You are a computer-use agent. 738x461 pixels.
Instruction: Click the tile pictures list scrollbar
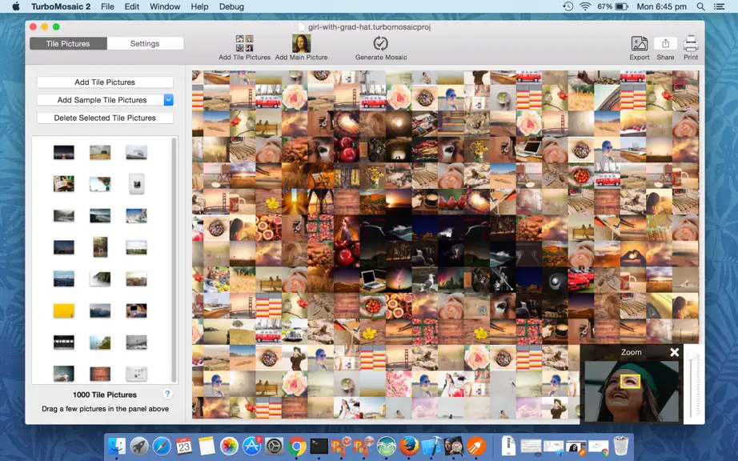174,259
